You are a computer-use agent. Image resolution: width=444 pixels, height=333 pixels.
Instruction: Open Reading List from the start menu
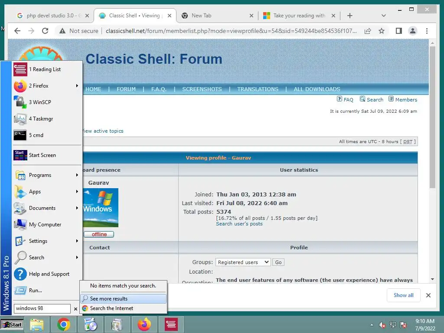point(47,69)
